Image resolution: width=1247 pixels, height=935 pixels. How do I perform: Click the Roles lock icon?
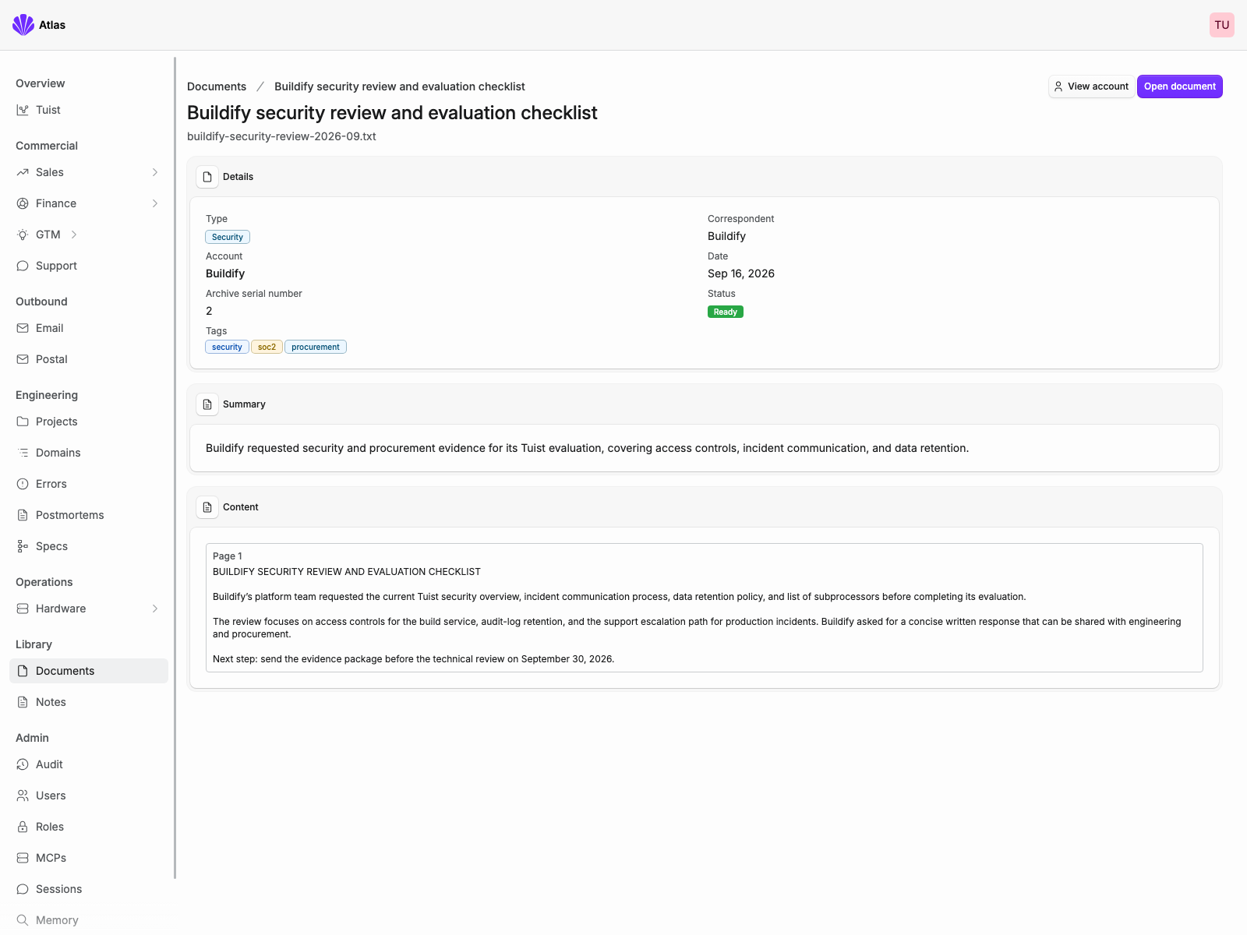point(23,827)
